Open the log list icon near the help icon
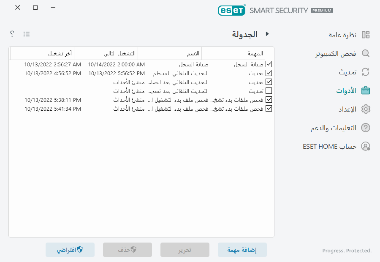The image size is (380, 262). pyautogui.click(x=26, y=34)
